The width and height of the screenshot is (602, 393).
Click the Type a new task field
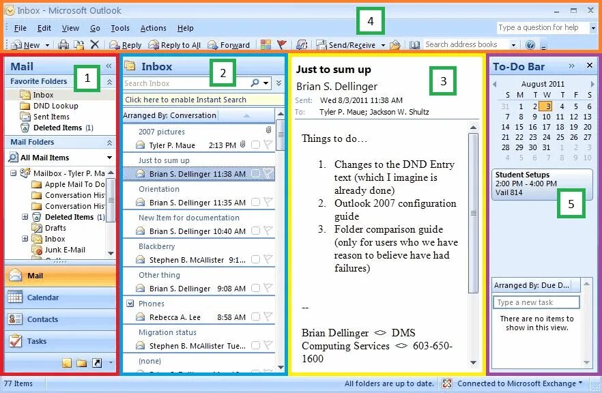[x=536, y=302]
